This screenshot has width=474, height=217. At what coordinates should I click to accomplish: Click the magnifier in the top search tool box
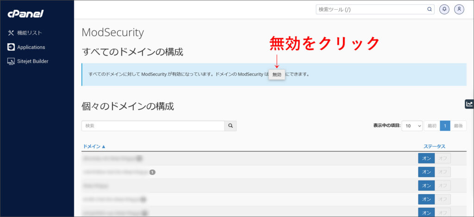click(429, 9)
